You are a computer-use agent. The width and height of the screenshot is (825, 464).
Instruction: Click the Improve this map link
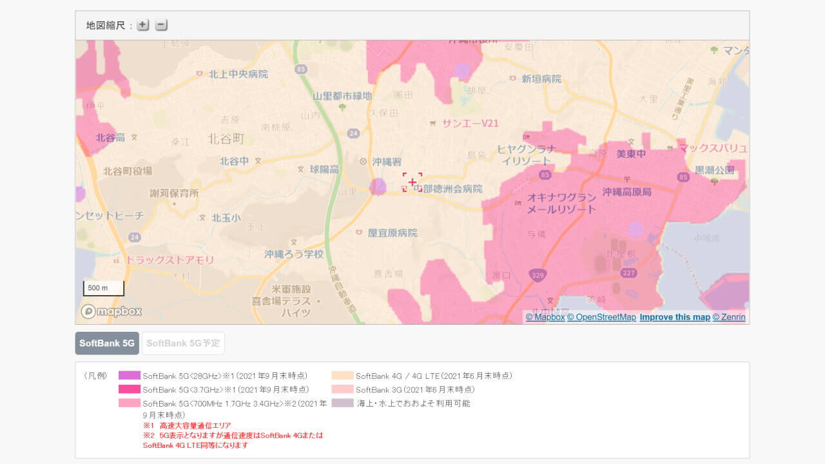tap(675, 317)
